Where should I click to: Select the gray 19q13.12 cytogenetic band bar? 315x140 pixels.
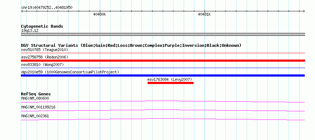(x=163, y=34)
